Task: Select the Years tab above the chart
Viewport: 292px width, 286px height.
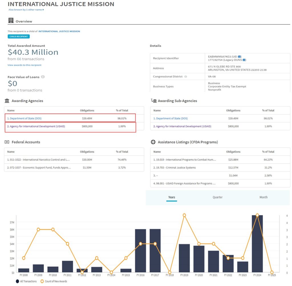Action: (x=172, y=197)
